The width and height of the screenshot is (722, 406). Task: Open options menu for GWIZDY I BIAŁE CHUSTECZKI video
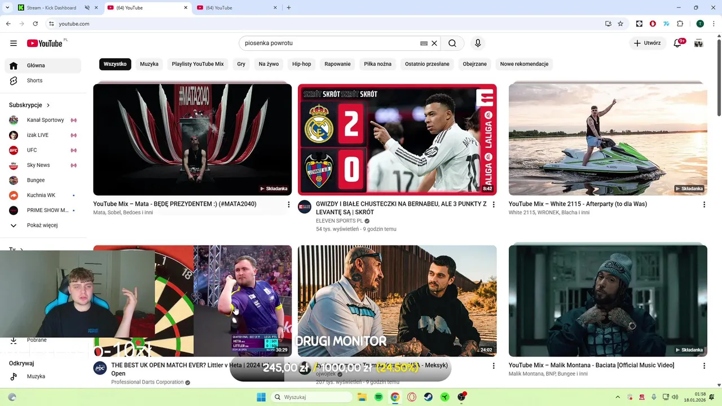coord(494,205)
